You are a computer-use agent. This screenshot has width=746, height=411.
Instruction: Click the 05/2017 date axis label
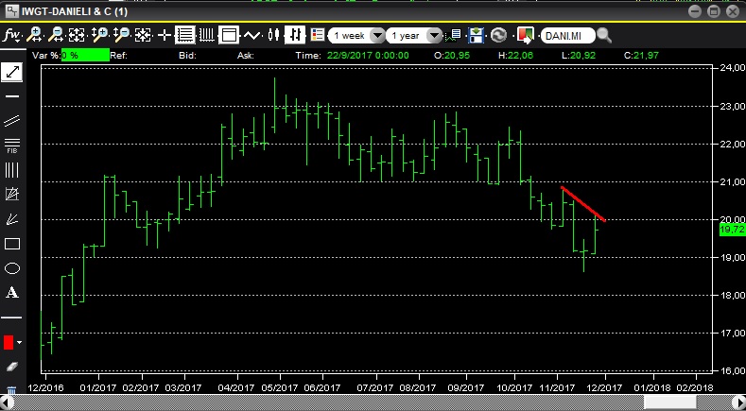click(x=280, y=387)
